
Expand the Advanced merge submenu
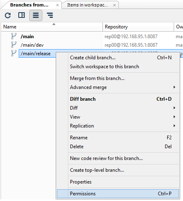coord(118,87)
